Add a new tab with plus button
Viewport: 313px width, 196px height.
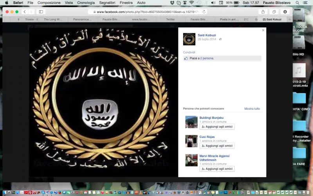click(x=290, y=19)
